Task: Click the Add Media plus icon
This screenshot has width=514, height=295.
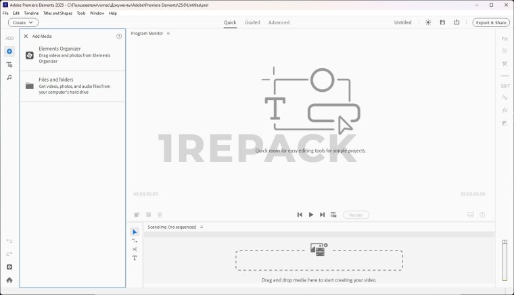Action: tap(9, 51)
